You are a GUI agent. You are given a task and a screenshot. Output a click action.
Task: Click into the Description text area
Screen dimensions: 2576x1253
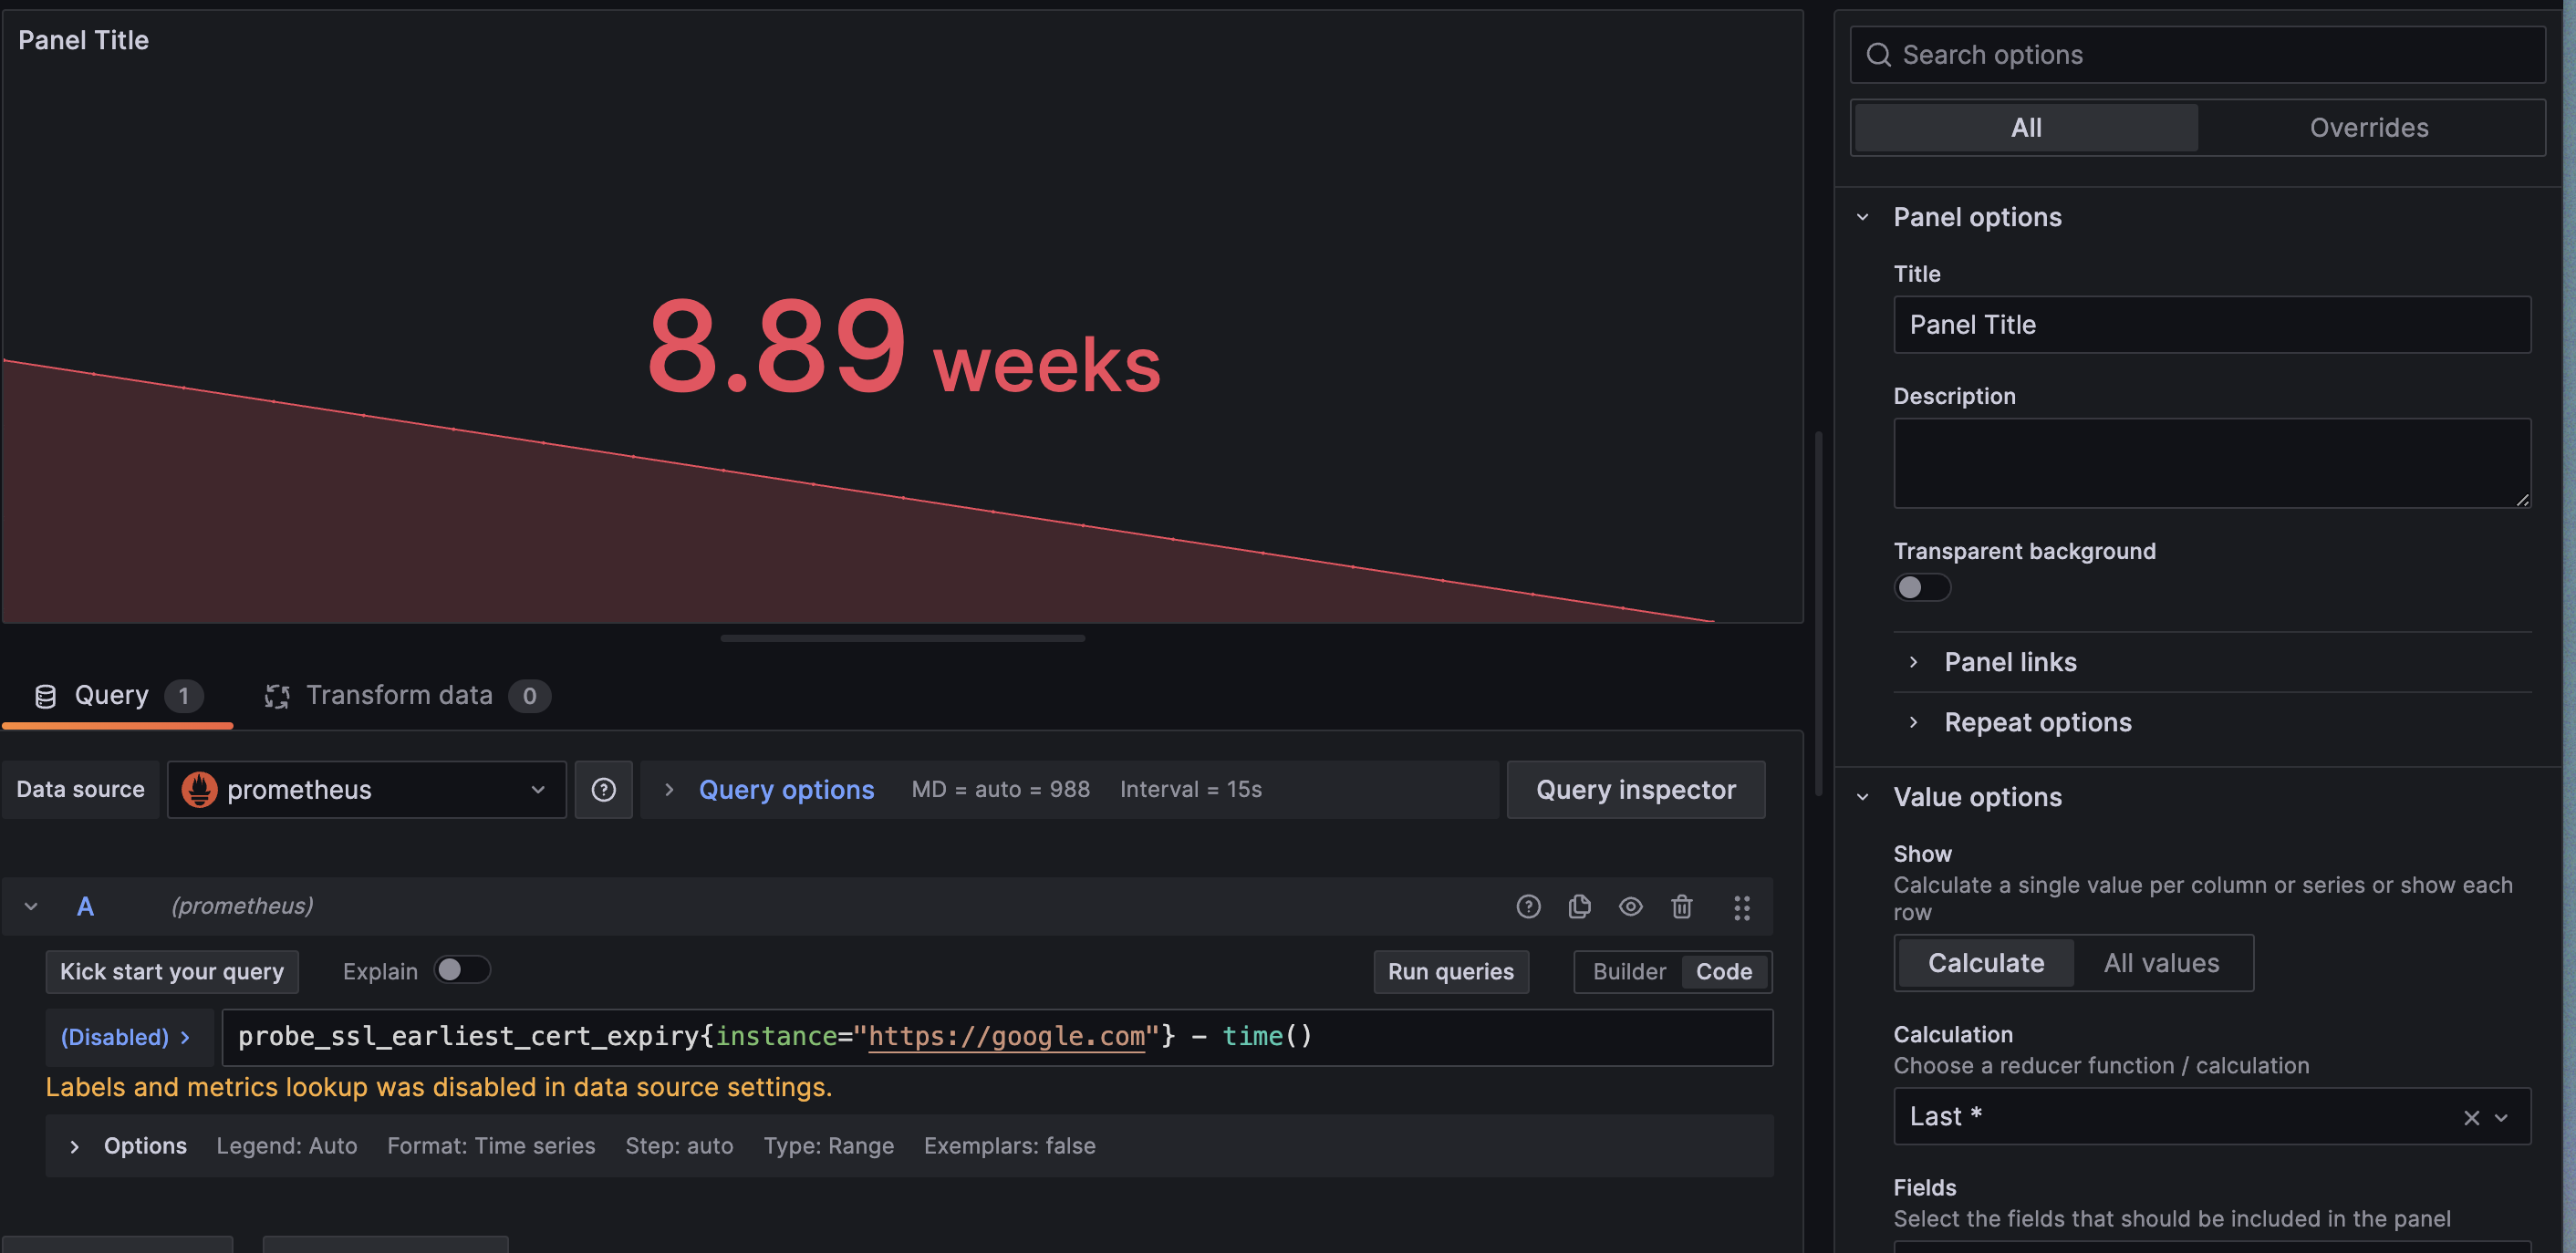click(x=2211, y=463)
